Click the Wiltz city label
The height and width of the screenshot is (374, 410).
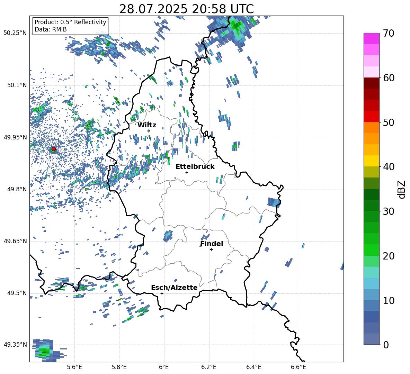(147, 125)
